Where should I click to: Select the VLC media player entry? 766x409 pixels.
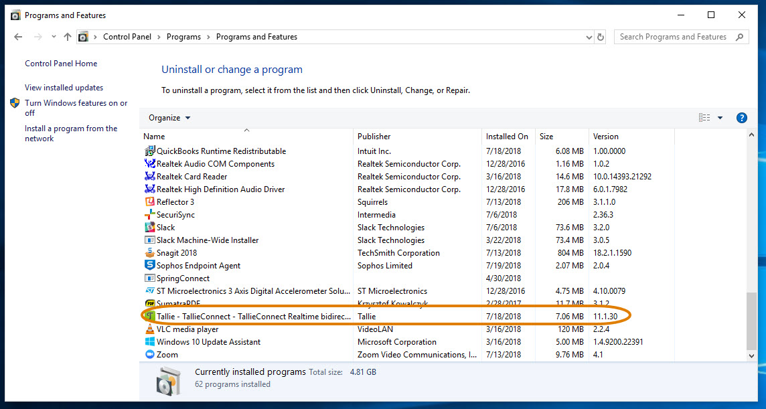187,329
